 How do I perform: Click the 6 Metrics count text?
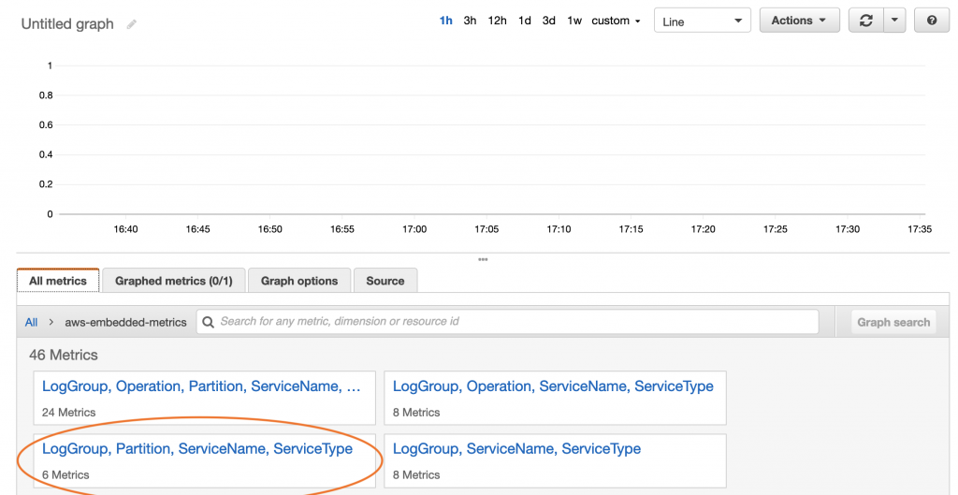65,474
